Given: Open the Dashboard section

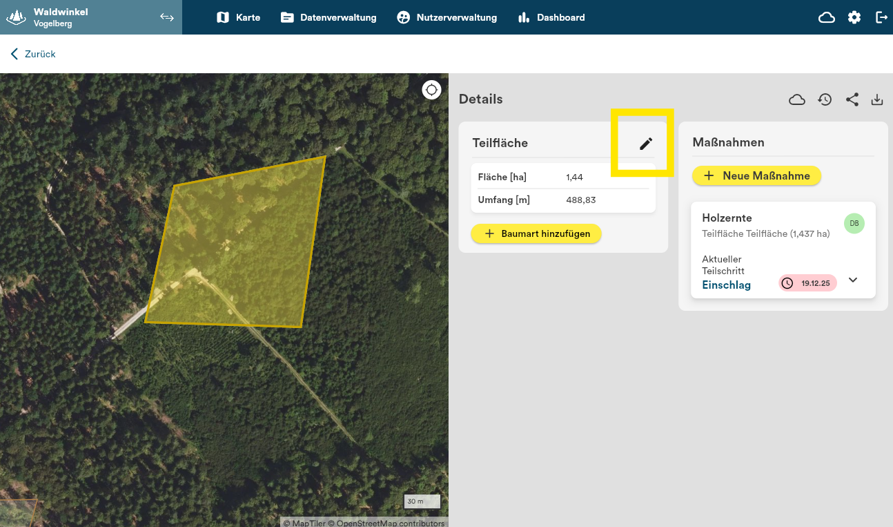Looking at the screenshot, I should pyautogui.click(x=551, y=17).
